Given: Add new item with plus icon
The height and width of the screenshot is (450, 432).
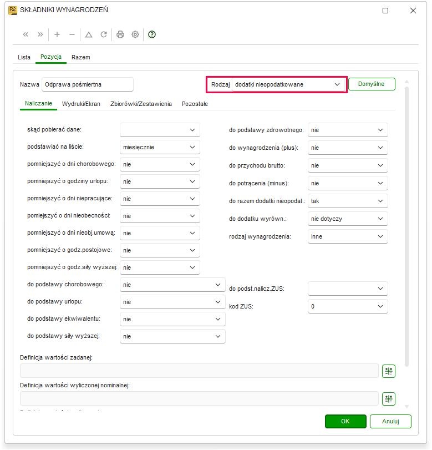Looking at the screenshot, I should pyautogui.click(x=57, y=35).
